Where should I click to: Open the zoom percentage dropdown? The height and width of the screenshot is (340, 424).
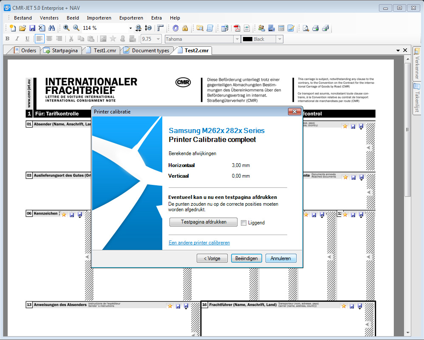pos(130,28)
